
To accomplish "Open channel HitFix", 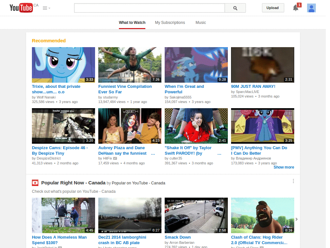I will pos(108,158).
